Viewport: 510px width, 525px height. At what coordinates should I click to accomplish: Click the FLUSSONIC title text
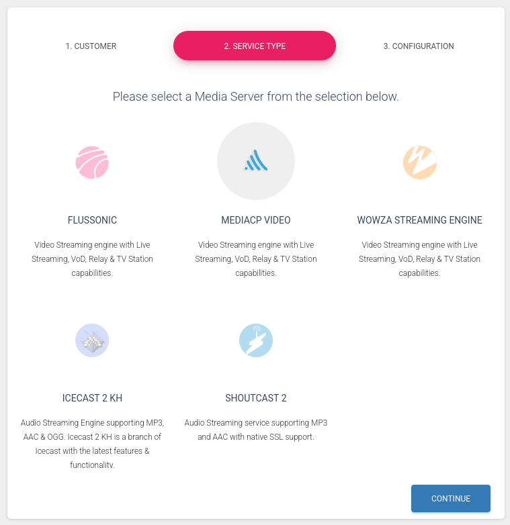tap(92, 220)
